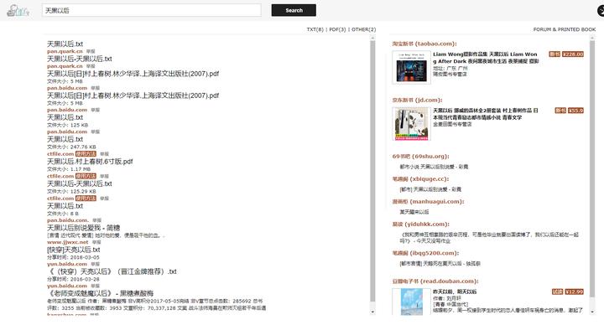Open the jd.com section heading
The width and height of the screenshot is (604, 325).
(417, 100)
